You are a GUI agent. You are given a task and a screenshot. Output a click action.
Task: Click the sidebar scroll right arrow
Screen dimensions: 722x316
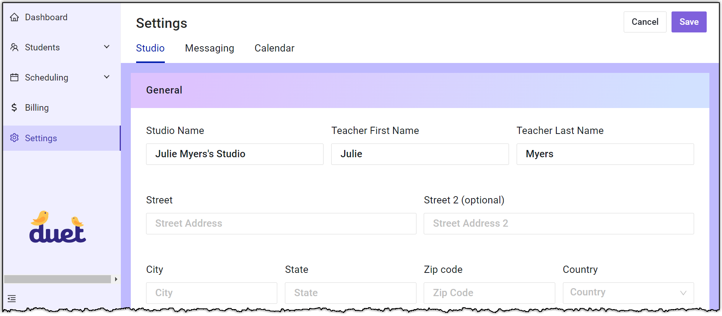coord(116,279)
